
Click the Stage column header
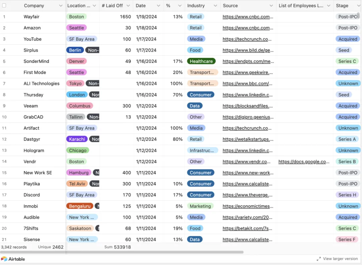point(342,6)
